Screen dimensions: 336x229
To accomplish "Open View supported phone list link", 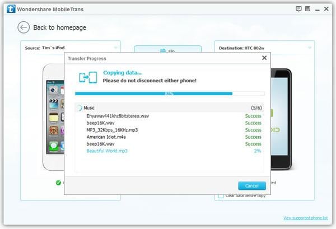I will (x=305, y=218).
